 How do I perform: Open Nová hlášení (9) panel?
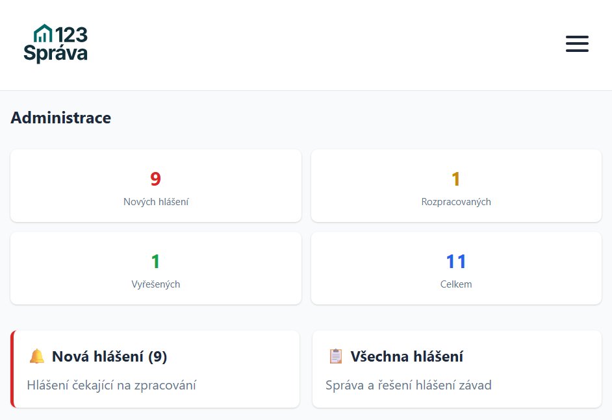point(155,369)
